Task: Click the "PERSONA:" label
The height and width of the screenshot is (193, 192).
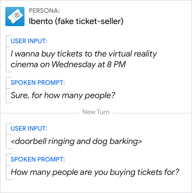Action: click(x=44, y=11)
